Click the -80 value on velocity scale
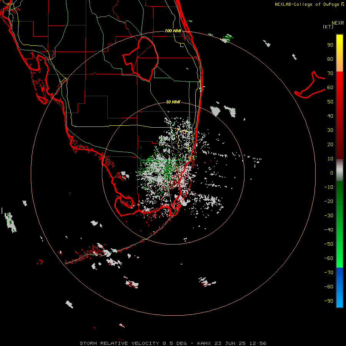 (x=329, y=287)
